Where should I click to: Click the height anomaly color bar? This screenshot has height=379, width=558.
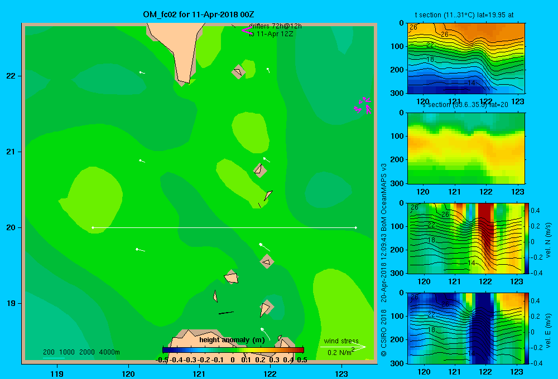tap(233, 349)
